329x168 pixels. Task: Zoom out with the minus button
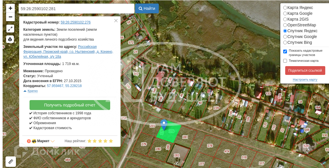click(10, 17)
